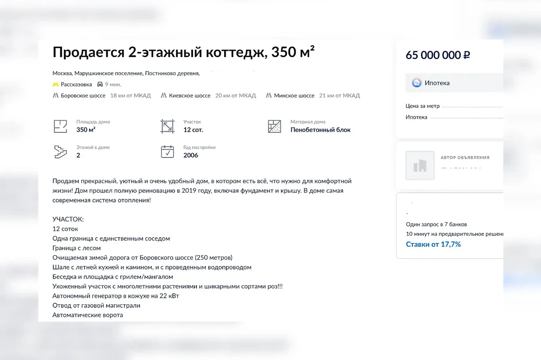
Task: Click the Рассказовка station name
Action: (x=76, y=84)
